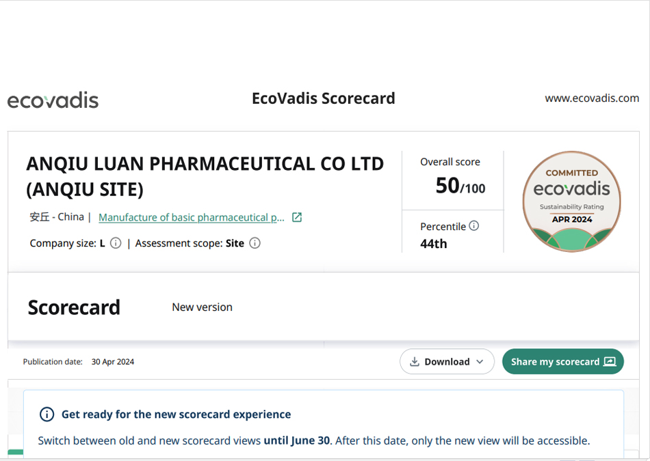
Task: Select the Scorecard tab heading
Action: point(74,307)
